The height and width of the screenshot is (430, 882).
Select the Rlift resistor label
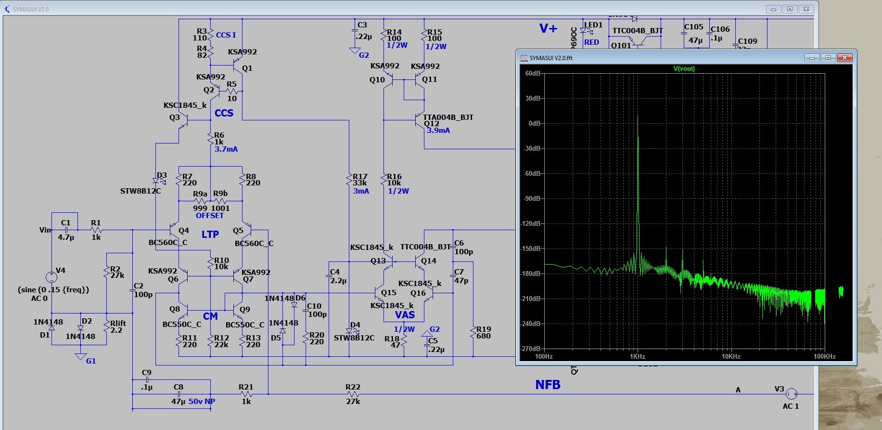(118, 324)
